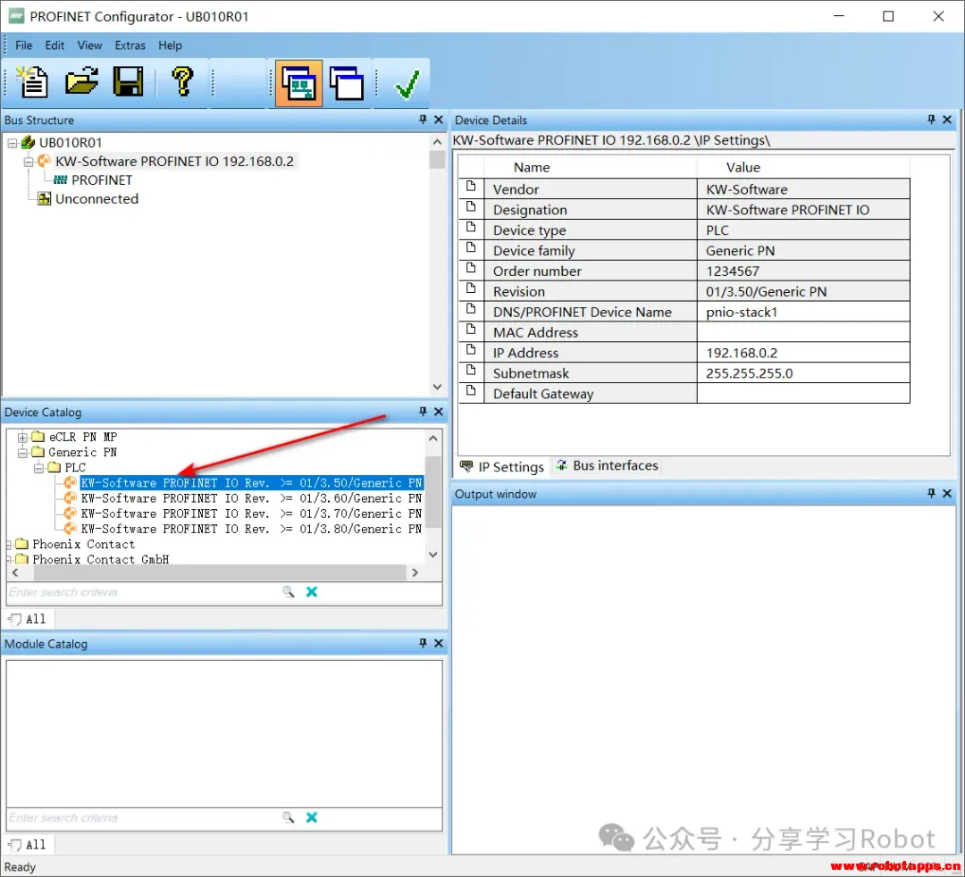Close the Bus Structure panel
This screenshot has width=965, height=877.
tap(439, 120)
